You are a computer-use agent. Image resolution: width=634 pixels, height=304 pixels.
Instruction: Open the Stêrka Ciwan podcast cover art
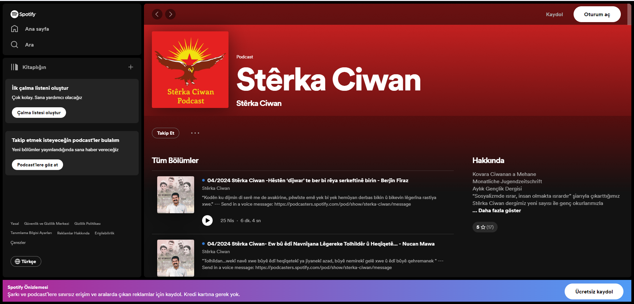[190, 70]
